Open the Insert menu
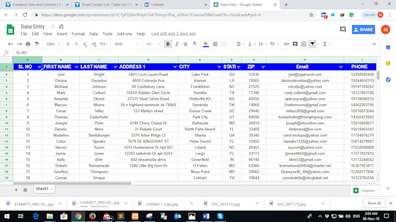 click(x=62, y=34)
